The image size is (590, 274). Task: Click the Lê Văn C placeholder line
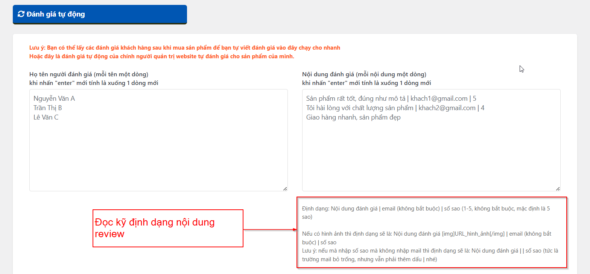46,117
